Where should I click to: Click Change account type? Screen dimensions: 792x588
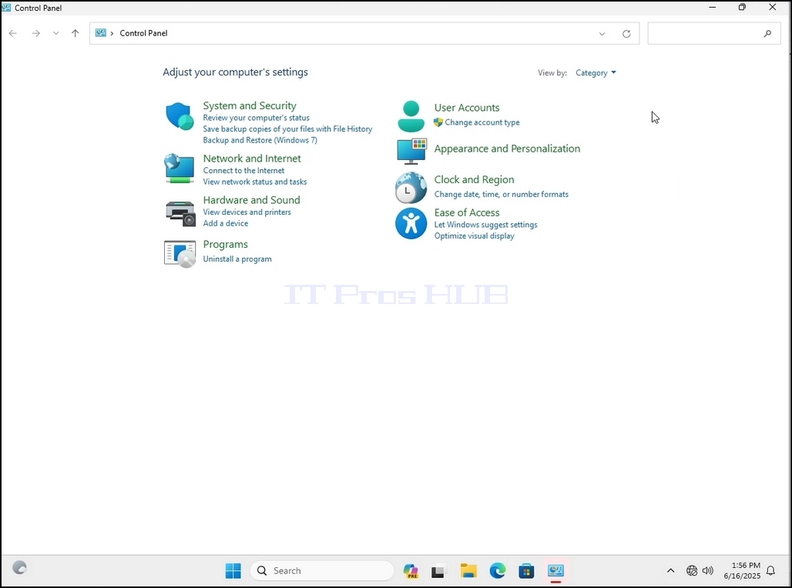click(x=482, y=122)
